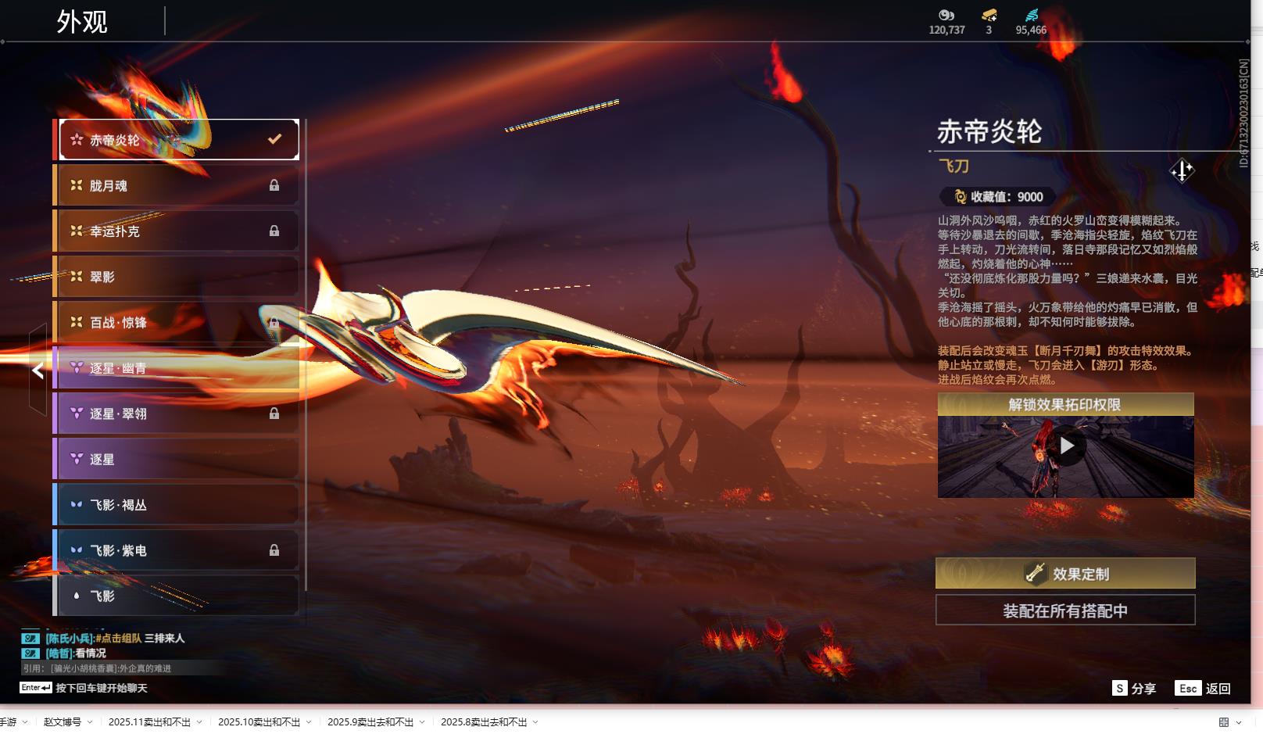The height and width of the screenshot is (734, 1263).
Task: Click the lock icon on 飞影·紫电
Action: click(x=274, y=550)
